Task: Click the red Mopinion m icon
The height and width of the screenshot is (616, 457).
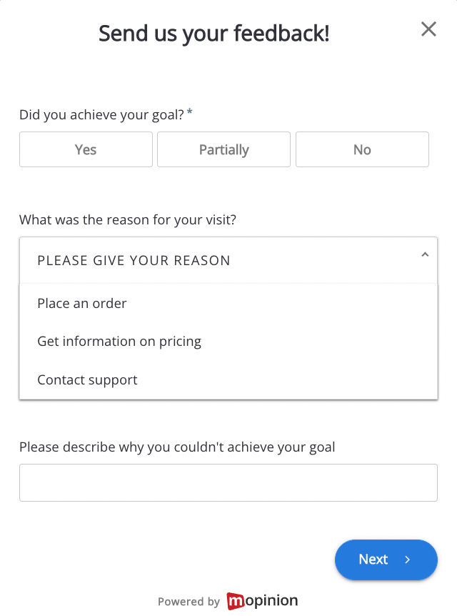Action: pos(236,602)
